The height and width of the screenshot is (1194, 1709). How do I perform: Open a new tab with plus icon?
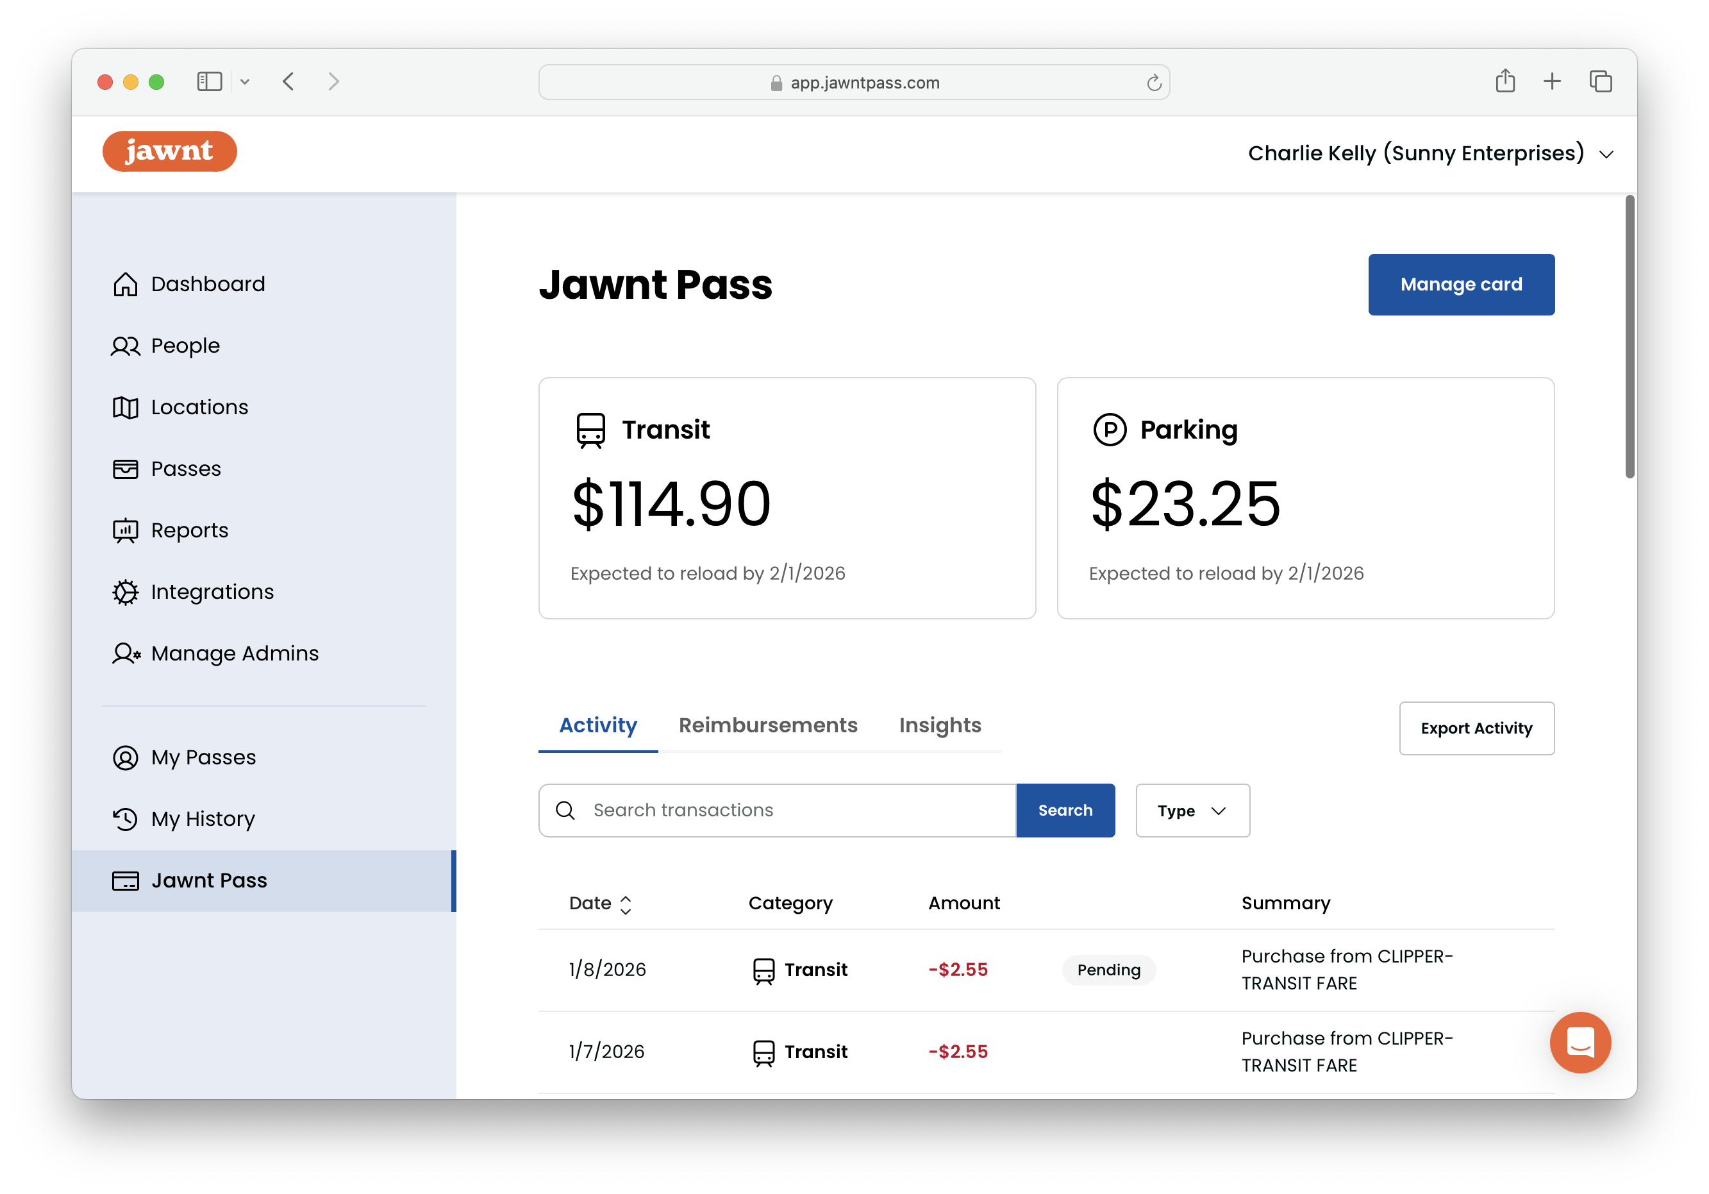[x=1552, y=81]
